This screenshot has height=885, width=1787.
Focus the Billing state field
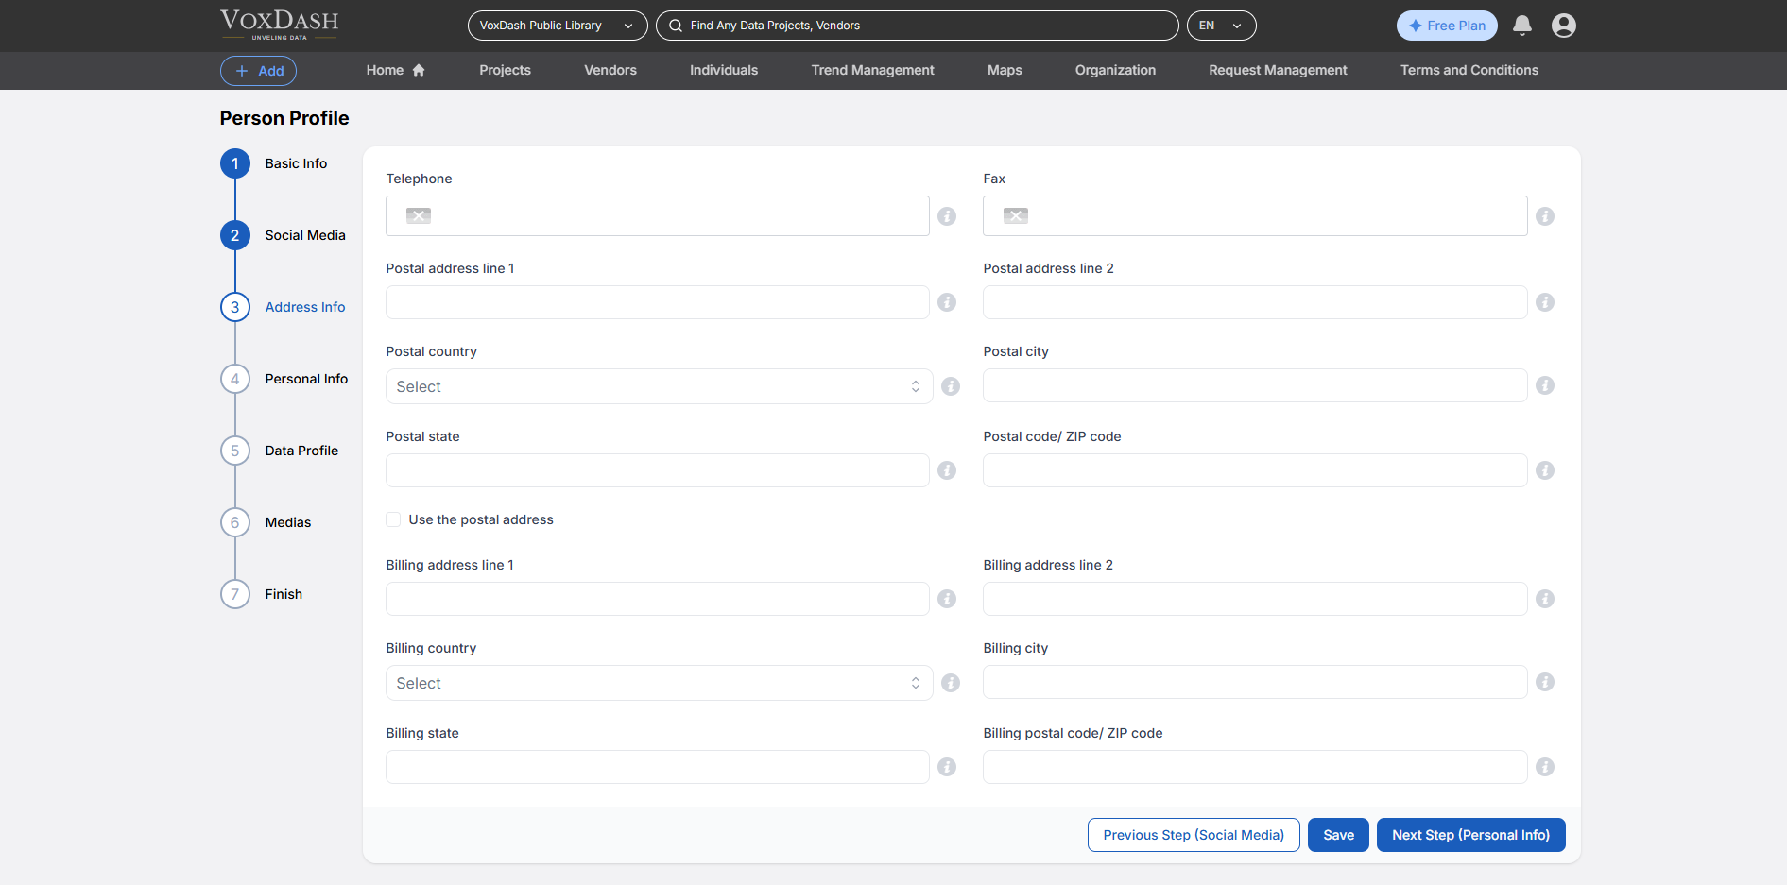(x=658, y=767)
